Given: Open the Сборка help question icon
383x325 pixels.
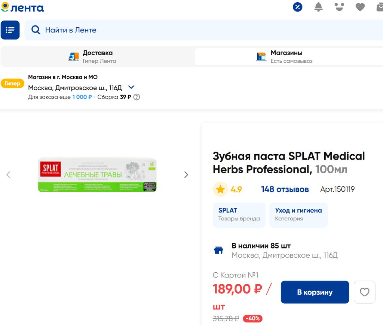Looking at the screenshot, I should tap(137, 97).
